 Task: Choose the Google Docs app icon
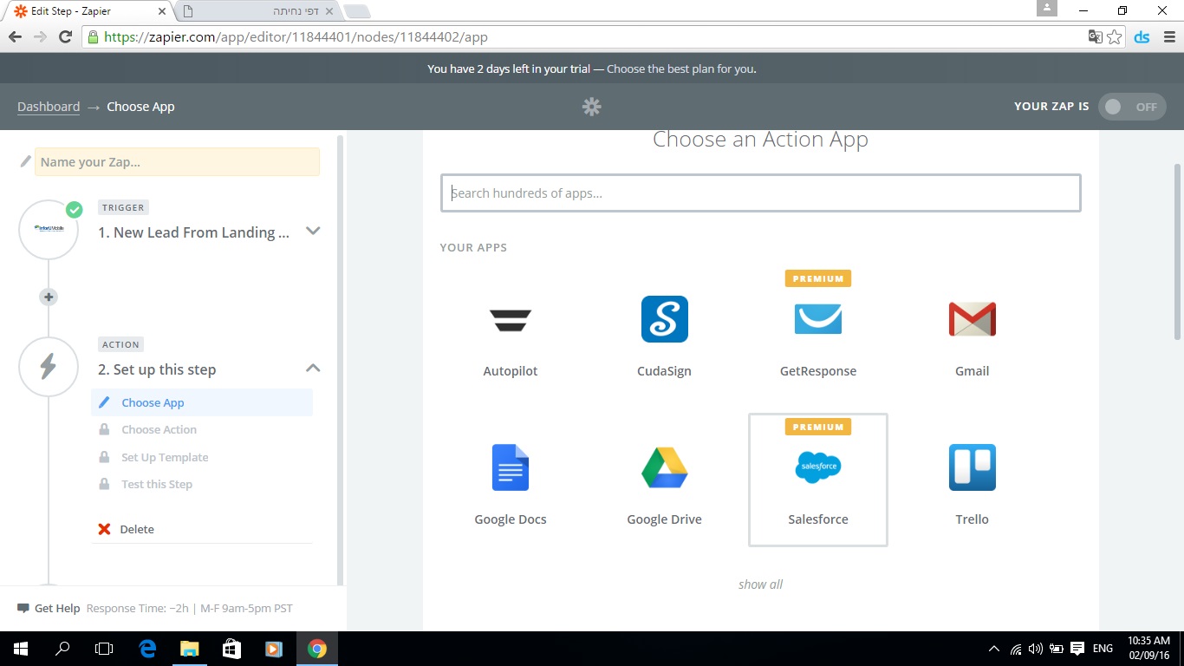point(511,467)
